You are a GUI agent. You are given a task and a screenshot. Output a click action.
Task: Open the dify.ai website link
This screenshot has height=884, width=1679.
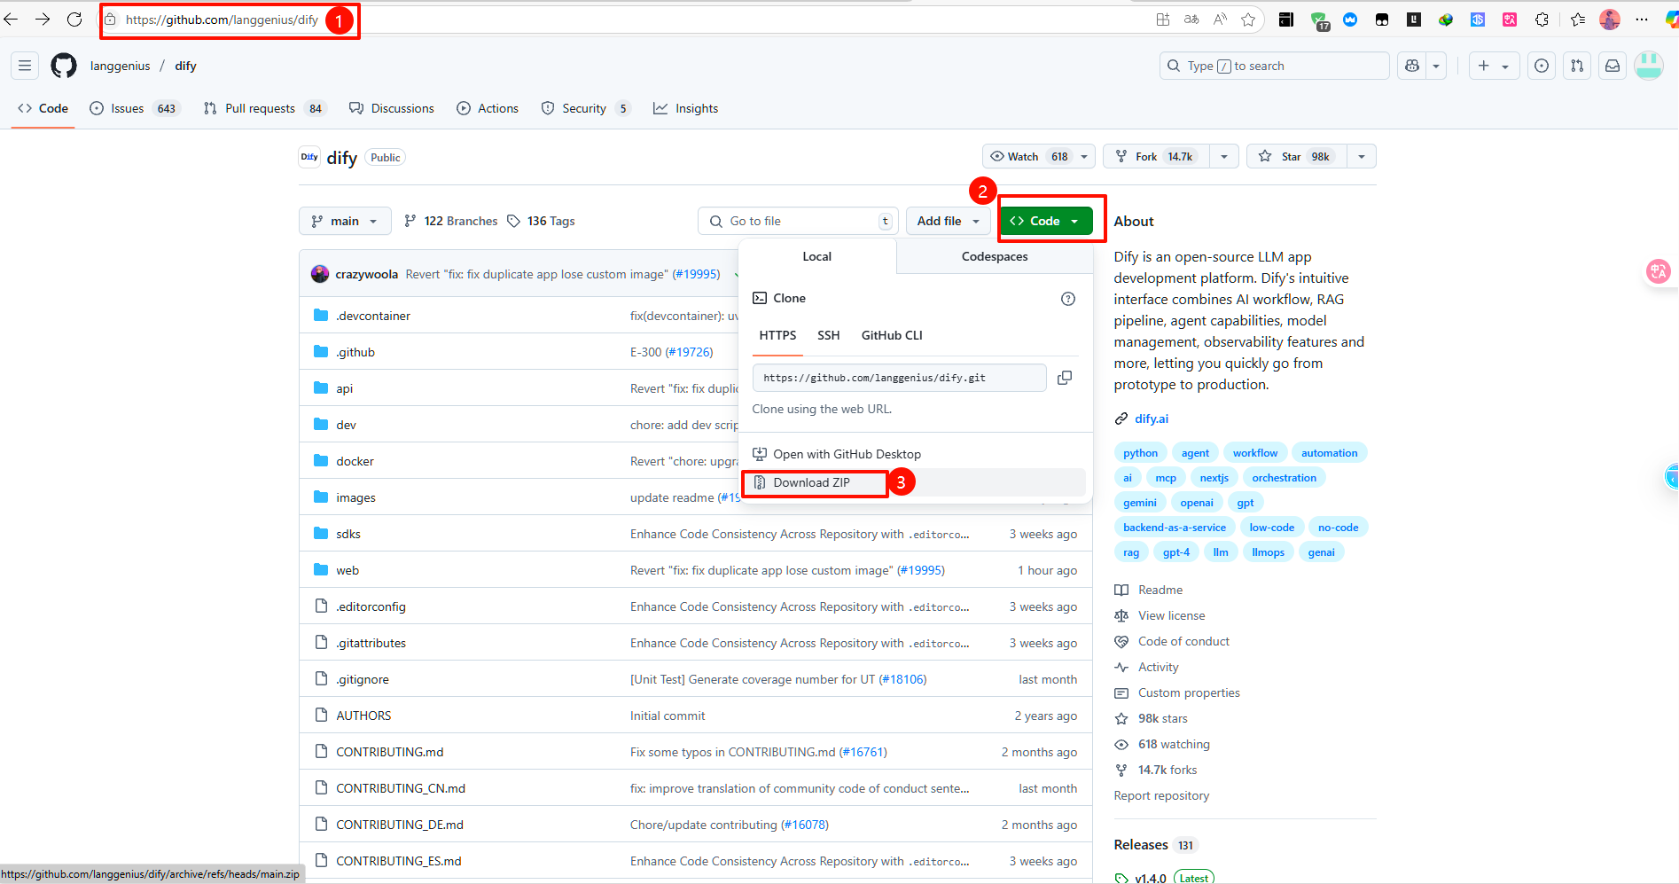[x=1152, y=419]
